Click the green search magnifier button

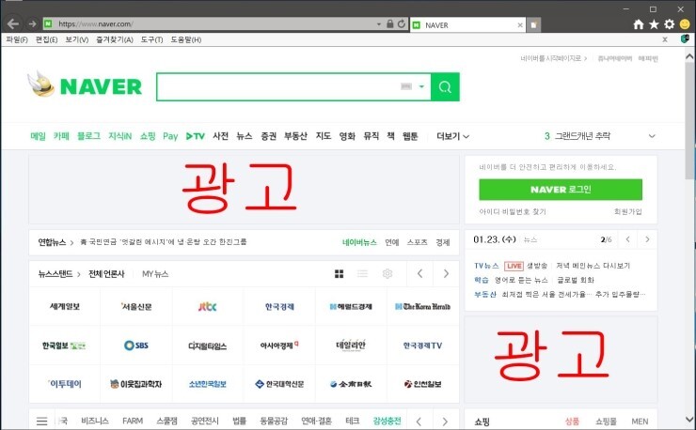tap(445, 87)
